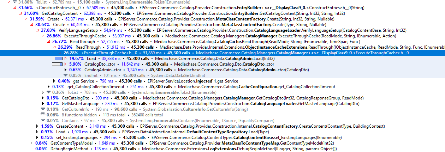Screen dimensions: 445x152
Task: Expand the 0.15% GetCatalogDto node arrow
Action: click(x=43, y=98)
